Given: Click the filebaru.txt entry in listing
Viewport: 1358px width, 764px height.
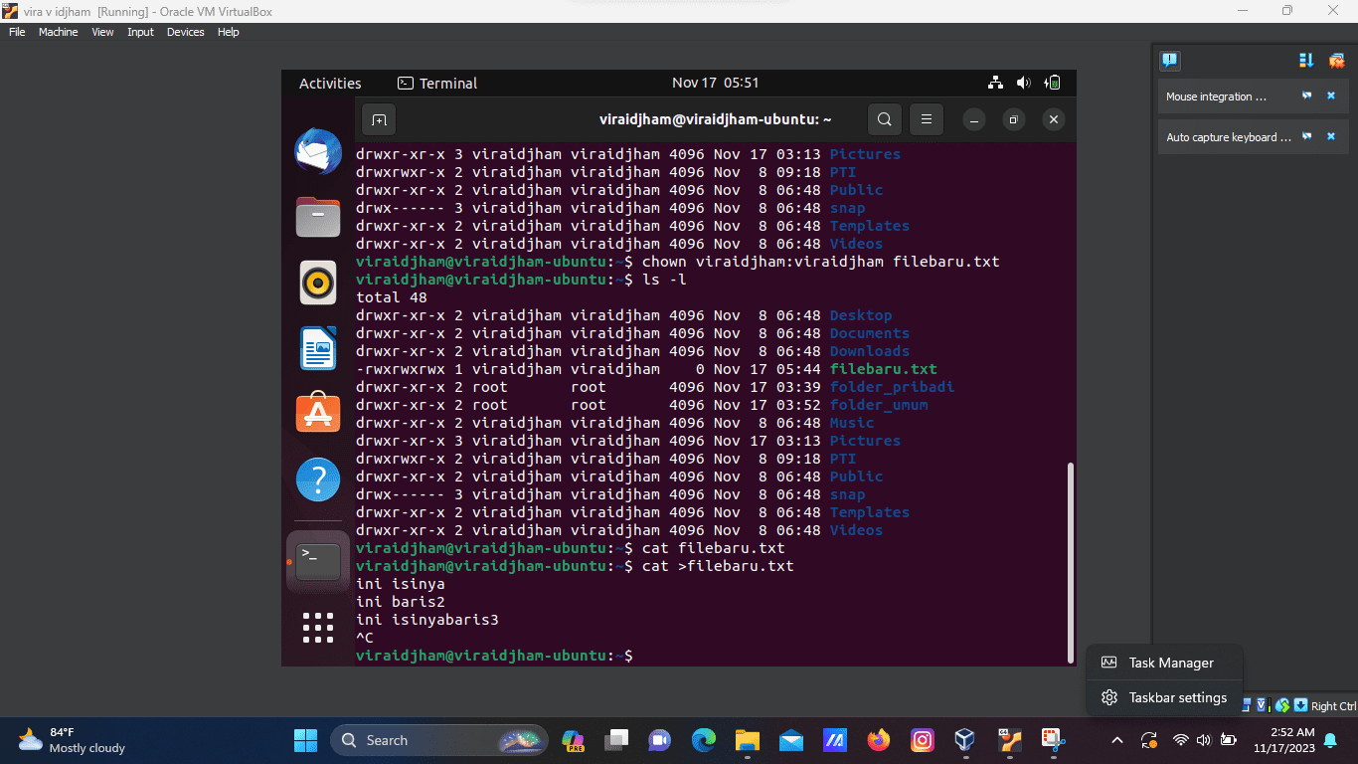Looking at the screenshot, I should pos(883,369).
